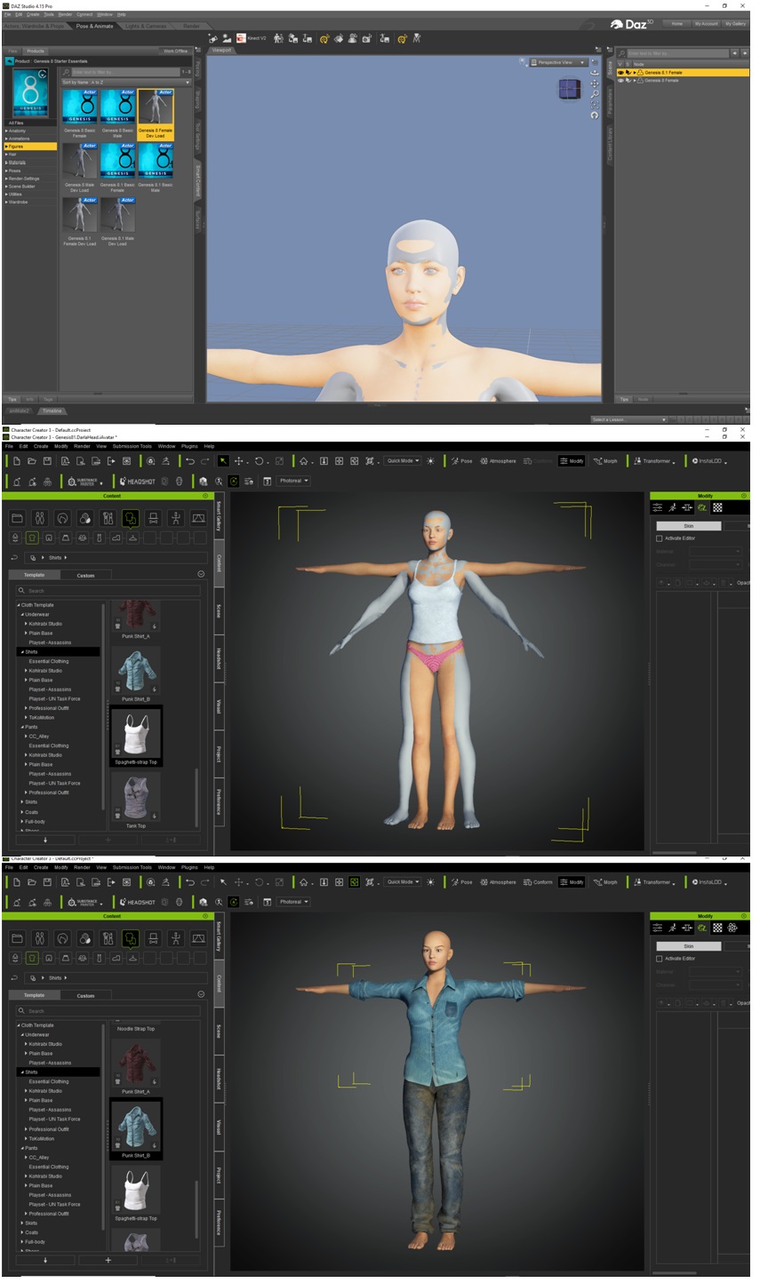The height and width of the screenshot is (1283, 768).
Task: Click the stick-figure Pose content icon in the blue-shirt avatar window
Action: click(x=176, y=938)
